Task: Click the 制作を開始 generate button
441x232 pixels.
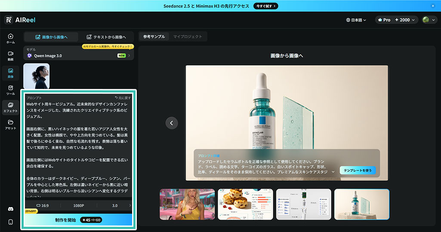Action: [78, 220]
